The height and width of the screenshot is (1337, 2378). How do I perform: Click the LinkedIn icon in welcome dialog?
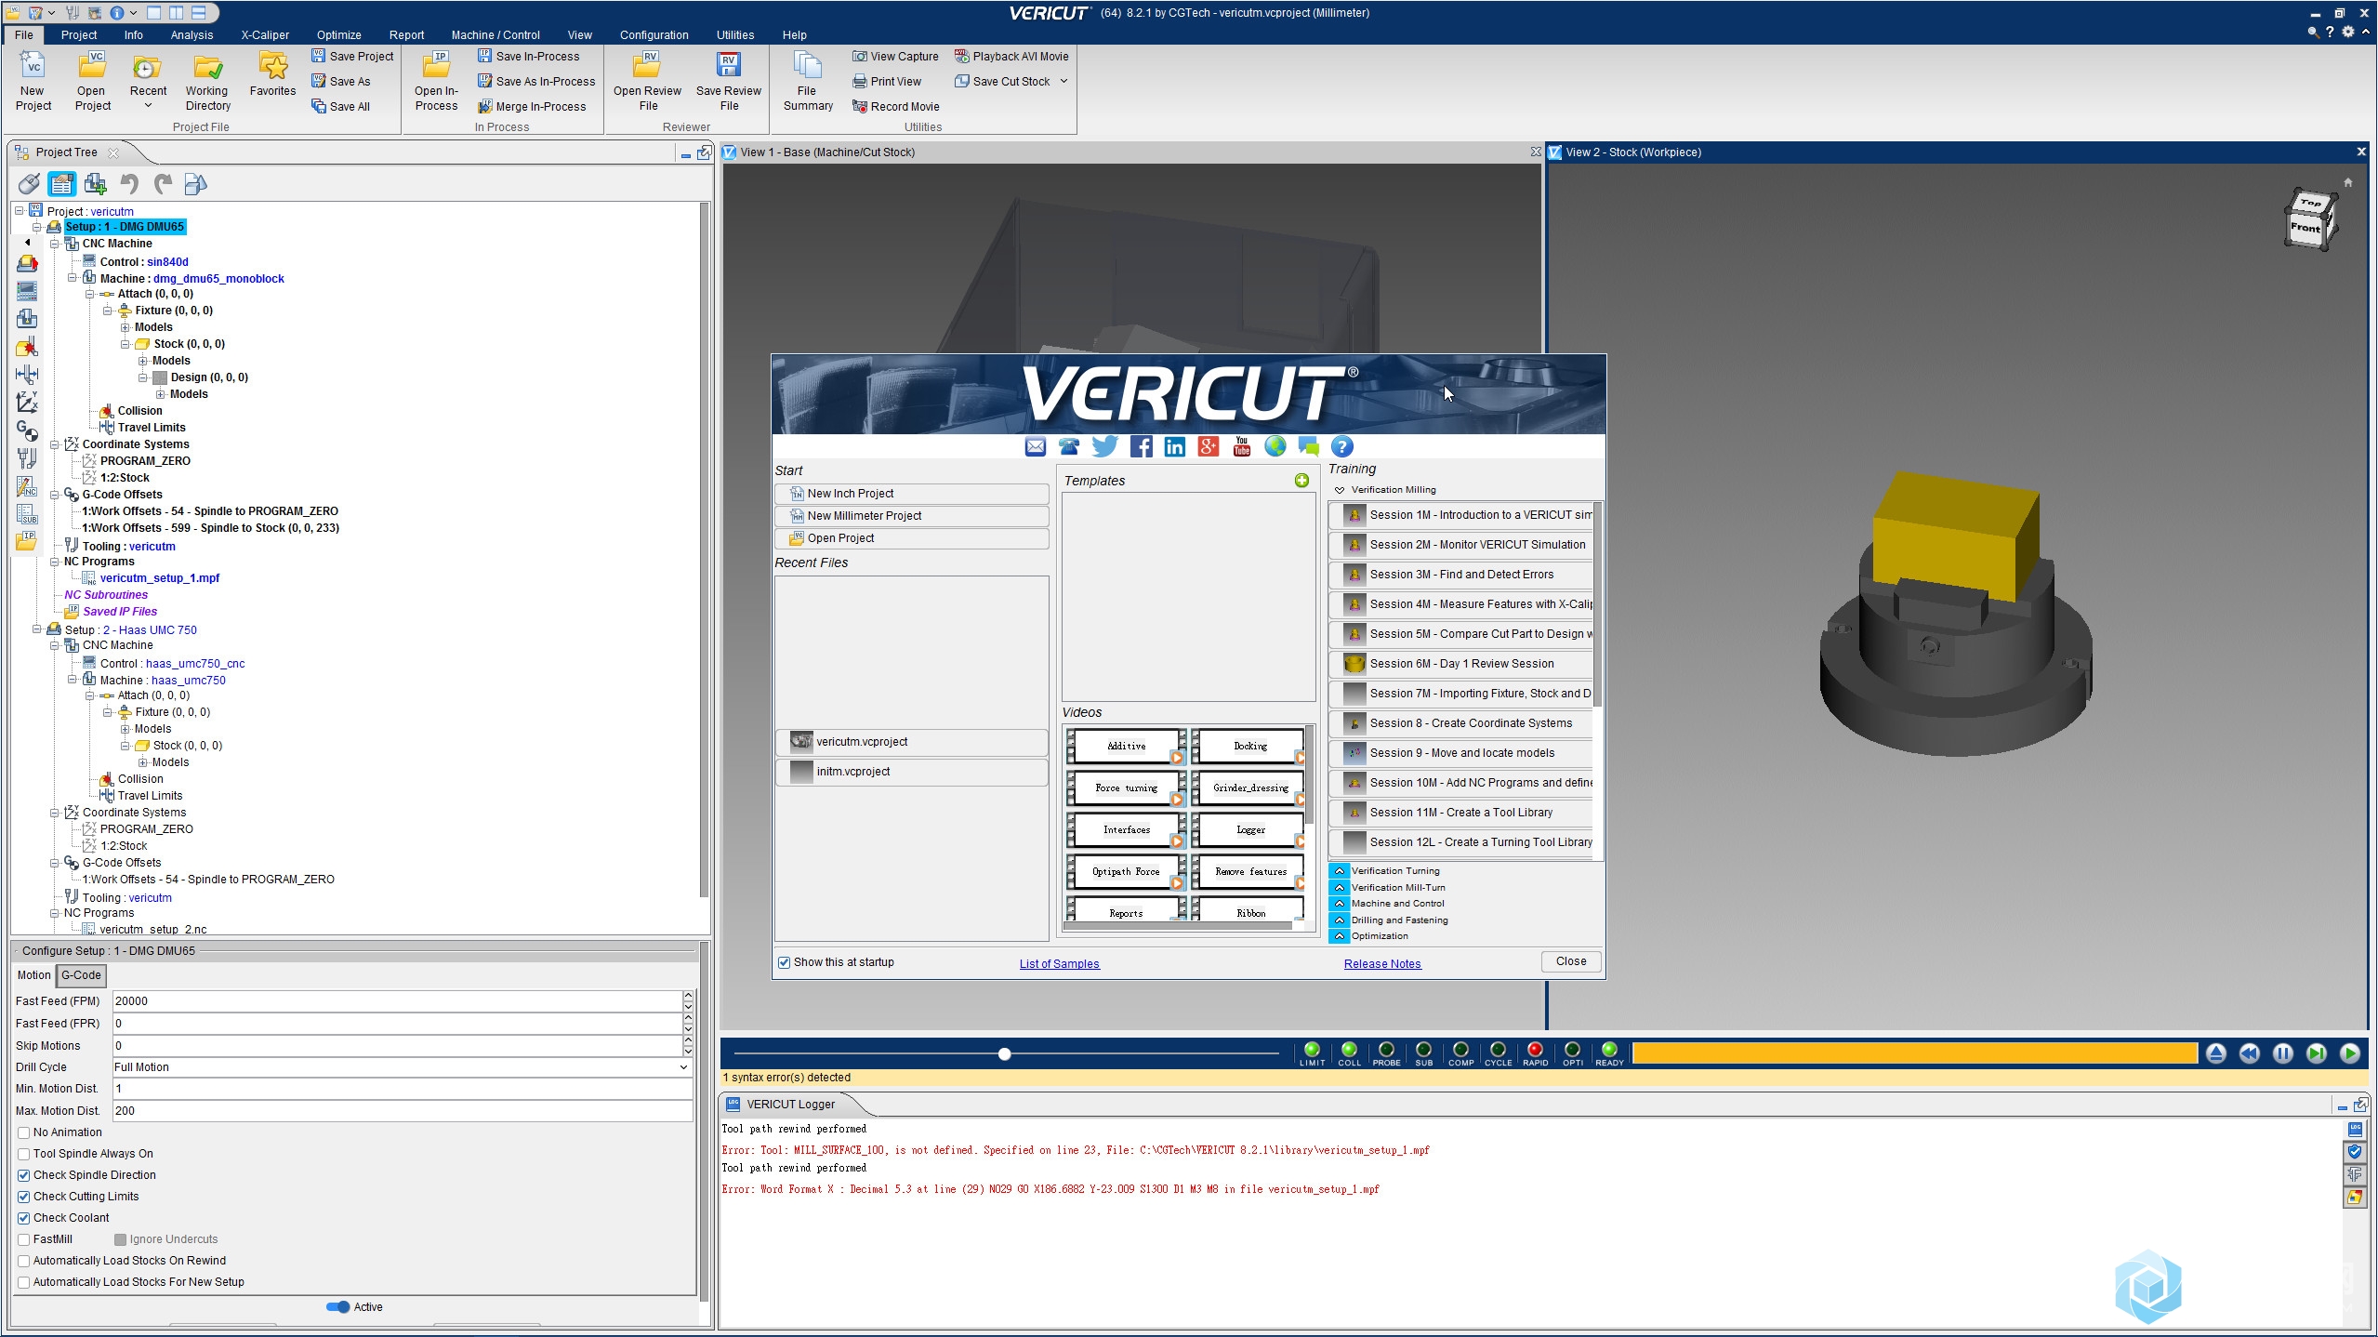coord(1174,447)
